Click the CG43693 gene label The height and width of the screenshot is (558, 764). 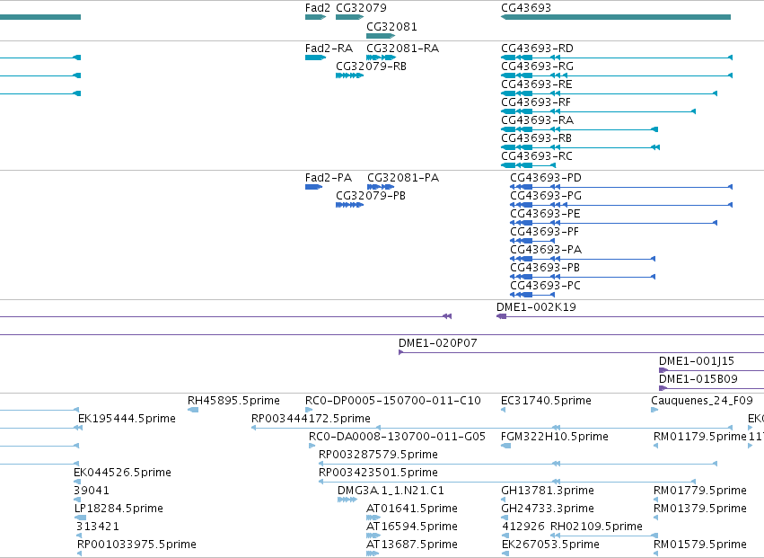tap(526, 8)
